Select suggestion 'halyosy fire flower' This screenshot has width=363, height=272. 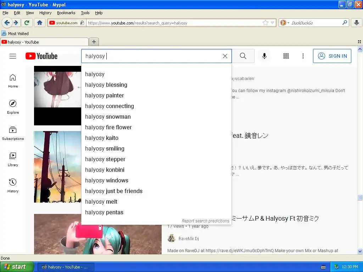[156, 127]
